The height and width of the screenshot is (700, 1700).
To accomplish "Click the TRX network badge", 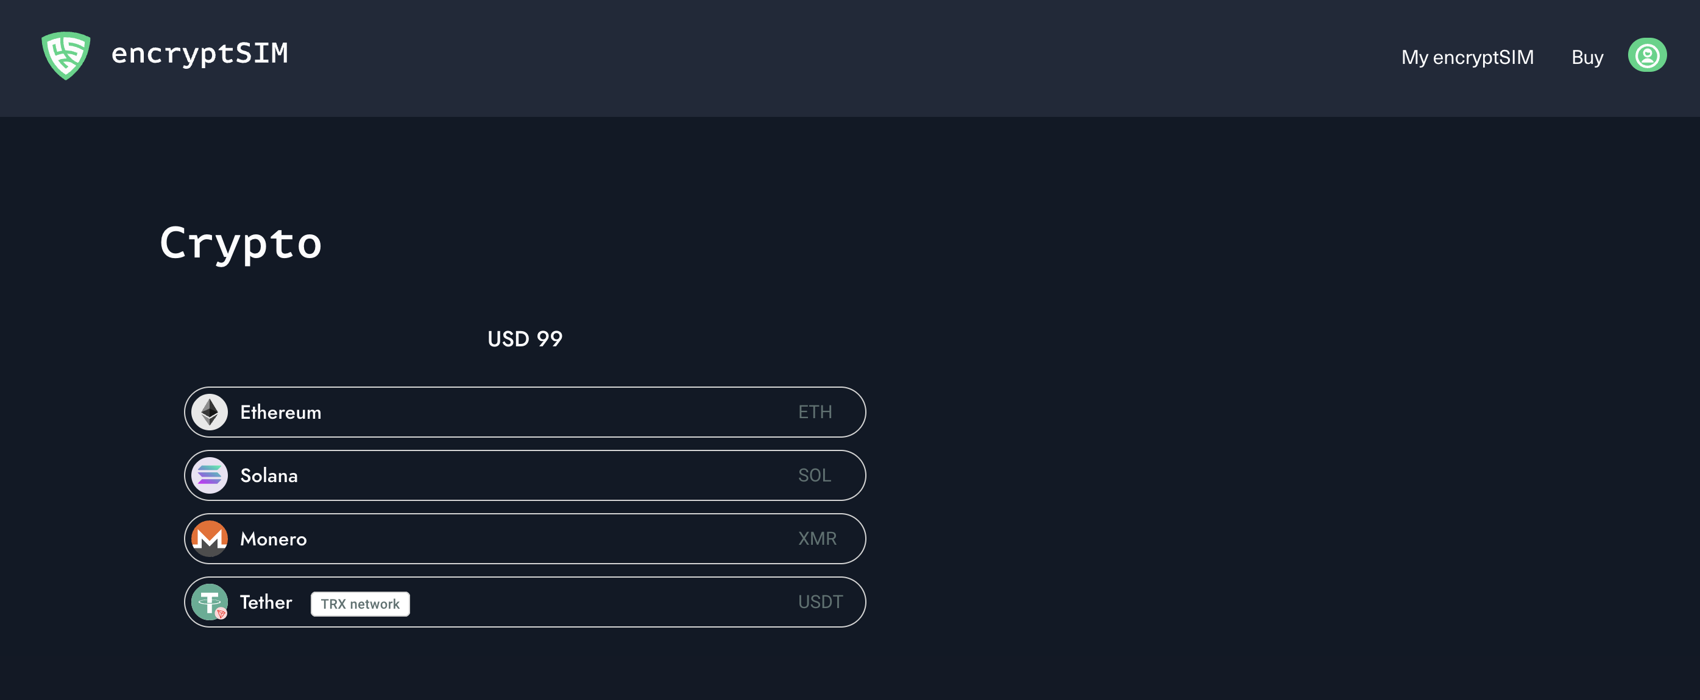I will click(359, 604).
